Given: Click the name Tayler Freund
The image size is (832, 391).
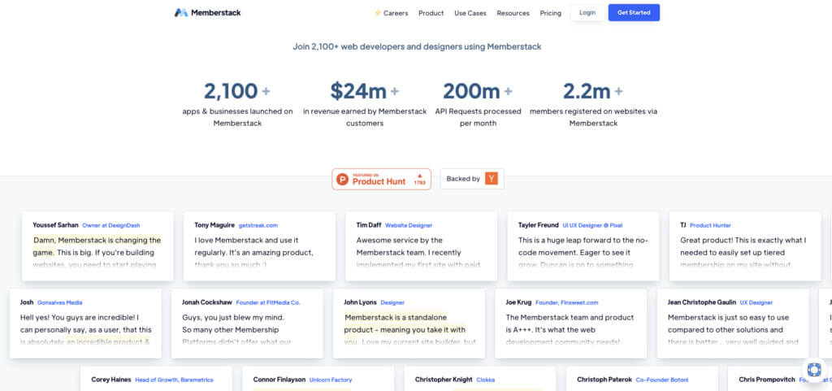Looking at the screenshot, I should 539,225.
